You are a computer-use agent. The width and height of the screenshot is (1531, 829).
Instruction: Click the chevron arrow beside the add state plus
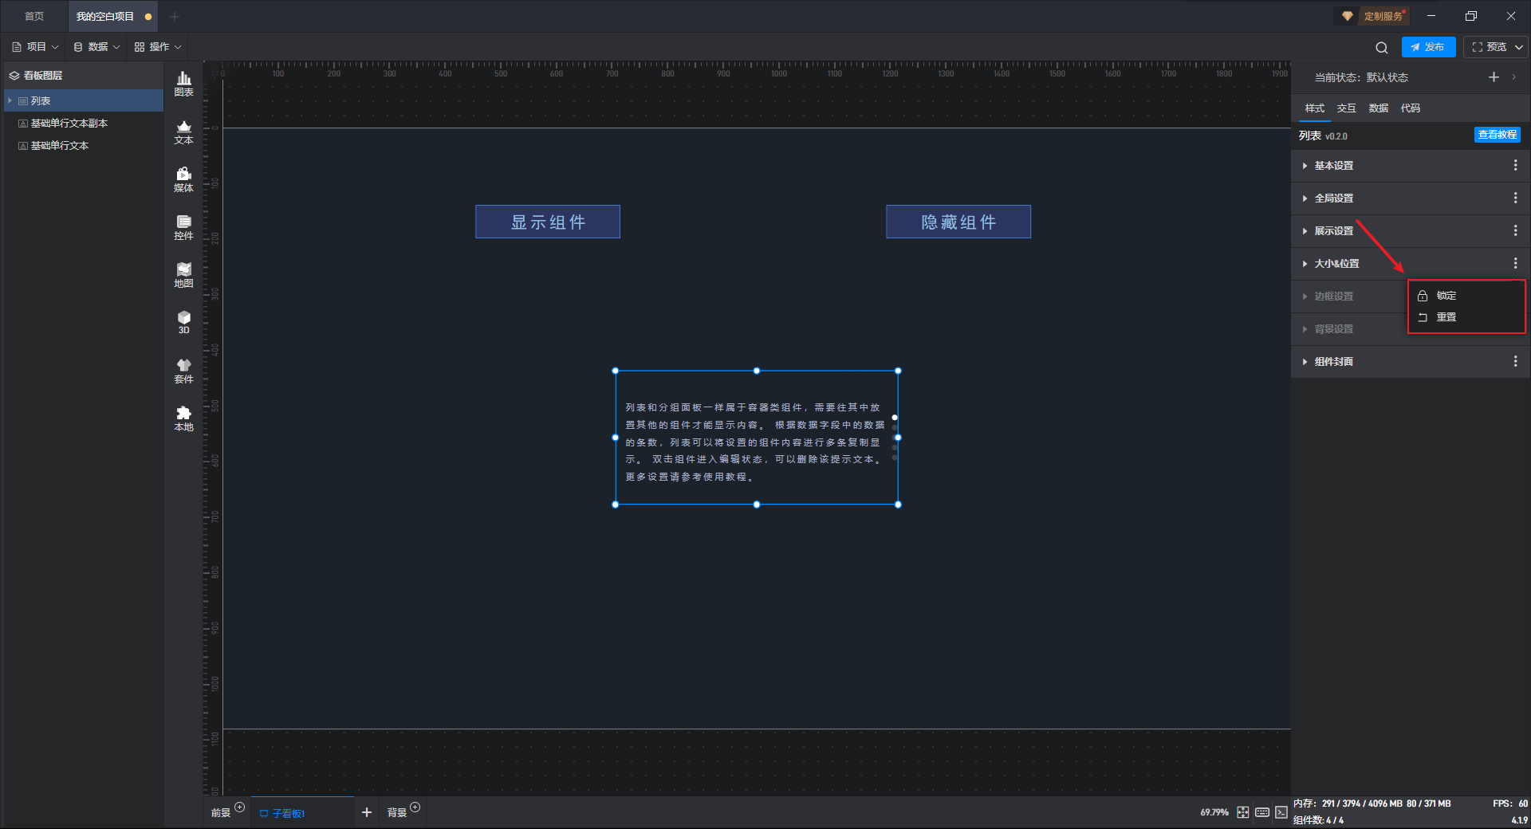1513,77
